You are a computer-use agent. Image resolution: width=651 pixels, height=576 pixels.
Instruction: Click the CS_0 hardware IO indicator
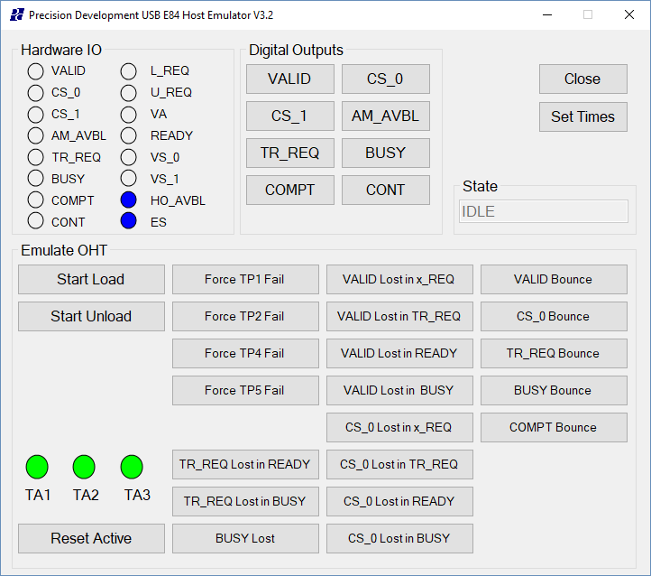point(36,93)
